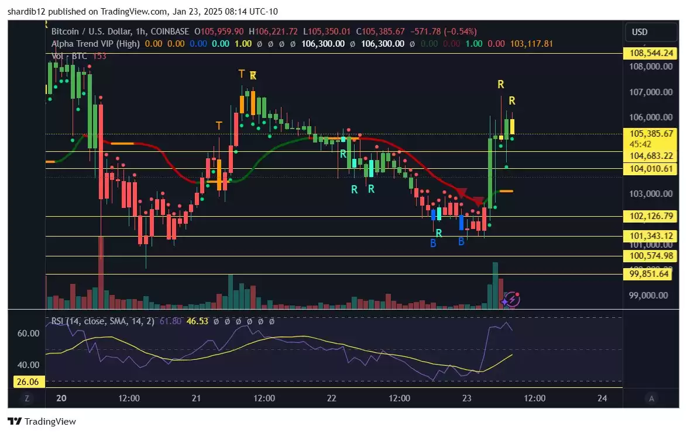The height and width of the screenshot is (434, 687).
Task: Click date 21 on the time axis
Action: click(196, 398)
